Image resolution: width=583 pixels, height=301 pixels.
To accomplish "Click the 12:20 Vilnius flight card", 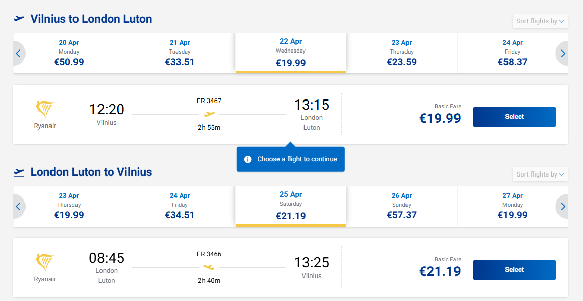I will [209, 114].
